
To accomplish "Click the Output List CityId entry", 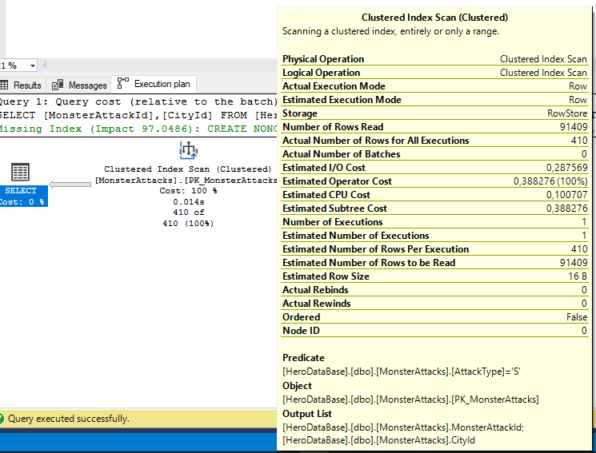I will [378, 440].
